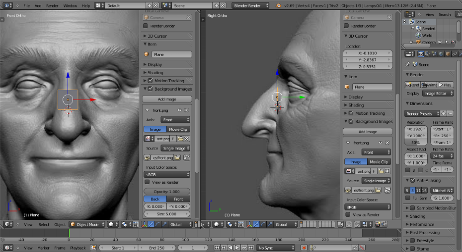462x252 pixels.
Task: Open Display Image Editor dropdown
Action: [438, 94]
